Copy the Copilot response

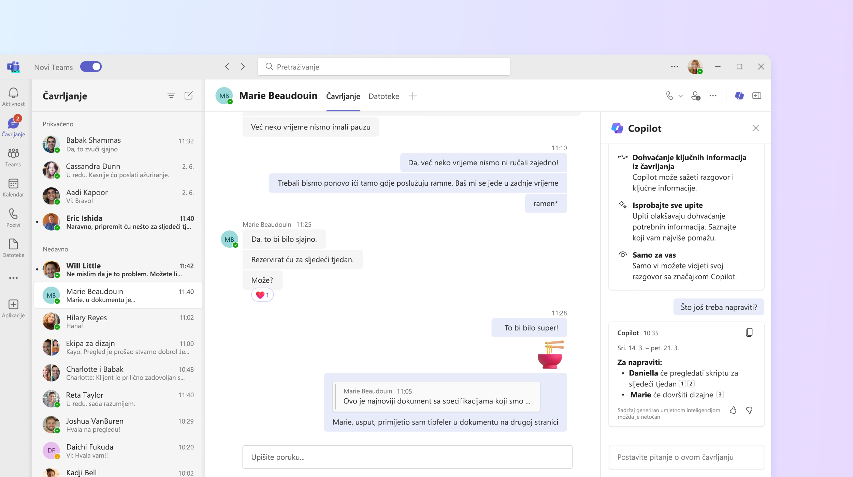pyautogui.click(x=749, y=333)
